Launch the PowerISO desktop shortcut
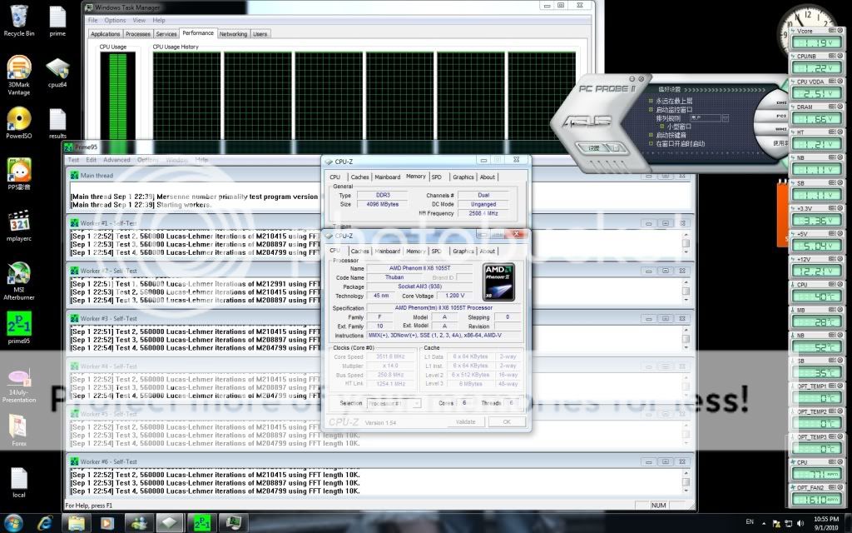Image resolution: width=852 pixels, height=533 pixels. pyautogui.click(x=18, y=121)
